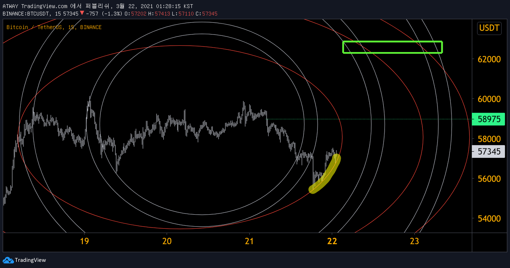Click date 23 on the time axis
The width and height of the screenshot is (510, 268).
(414, 241)
